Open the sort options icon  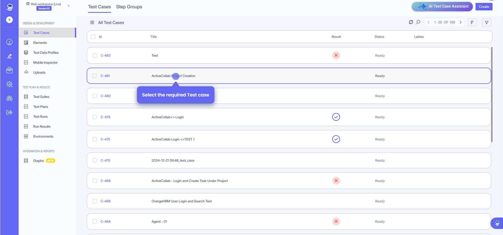(x=472, y=22)
